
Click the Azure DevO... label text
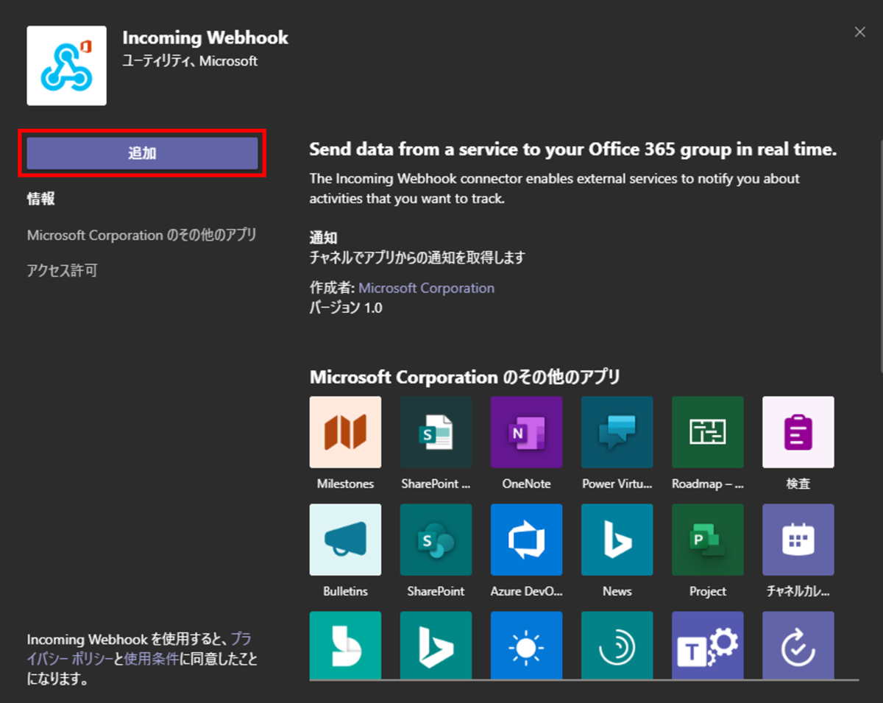tap(527, 592)
